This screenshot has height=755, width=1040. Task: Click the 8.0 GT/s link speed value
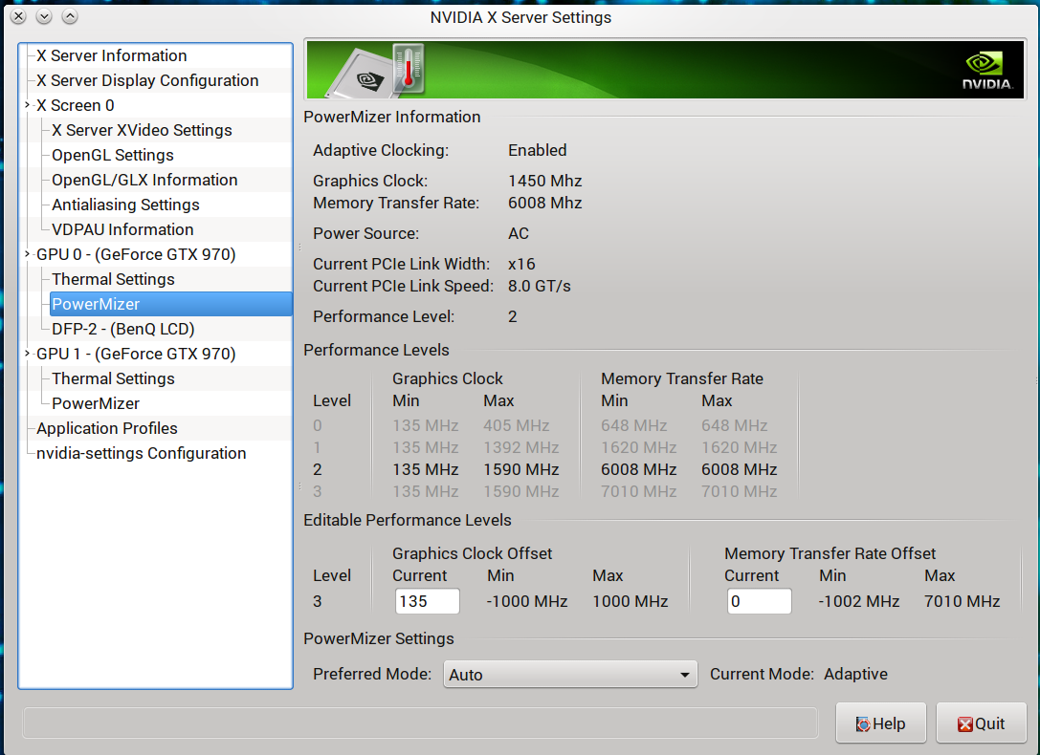click(540, 286)
